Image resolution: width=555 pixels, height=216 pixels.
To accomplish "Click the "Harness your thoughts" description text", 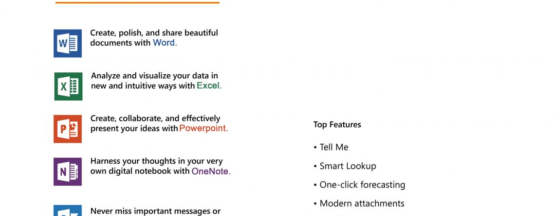I will [x=156, y=161].
